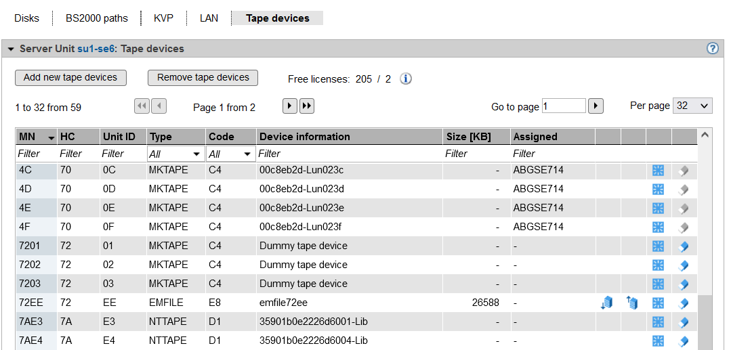
Task: Click the Device information filter field
Action: (349, 154)
